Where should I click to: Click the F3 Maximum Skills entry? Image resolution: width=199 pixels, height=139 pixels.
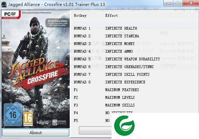(104, 105)
